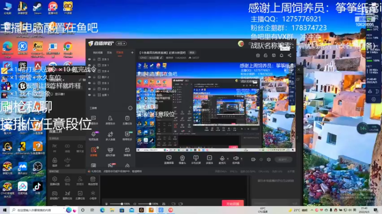
Task: Open TikTok 抖音 desktop shortcut
Action: tap(38, 188)
